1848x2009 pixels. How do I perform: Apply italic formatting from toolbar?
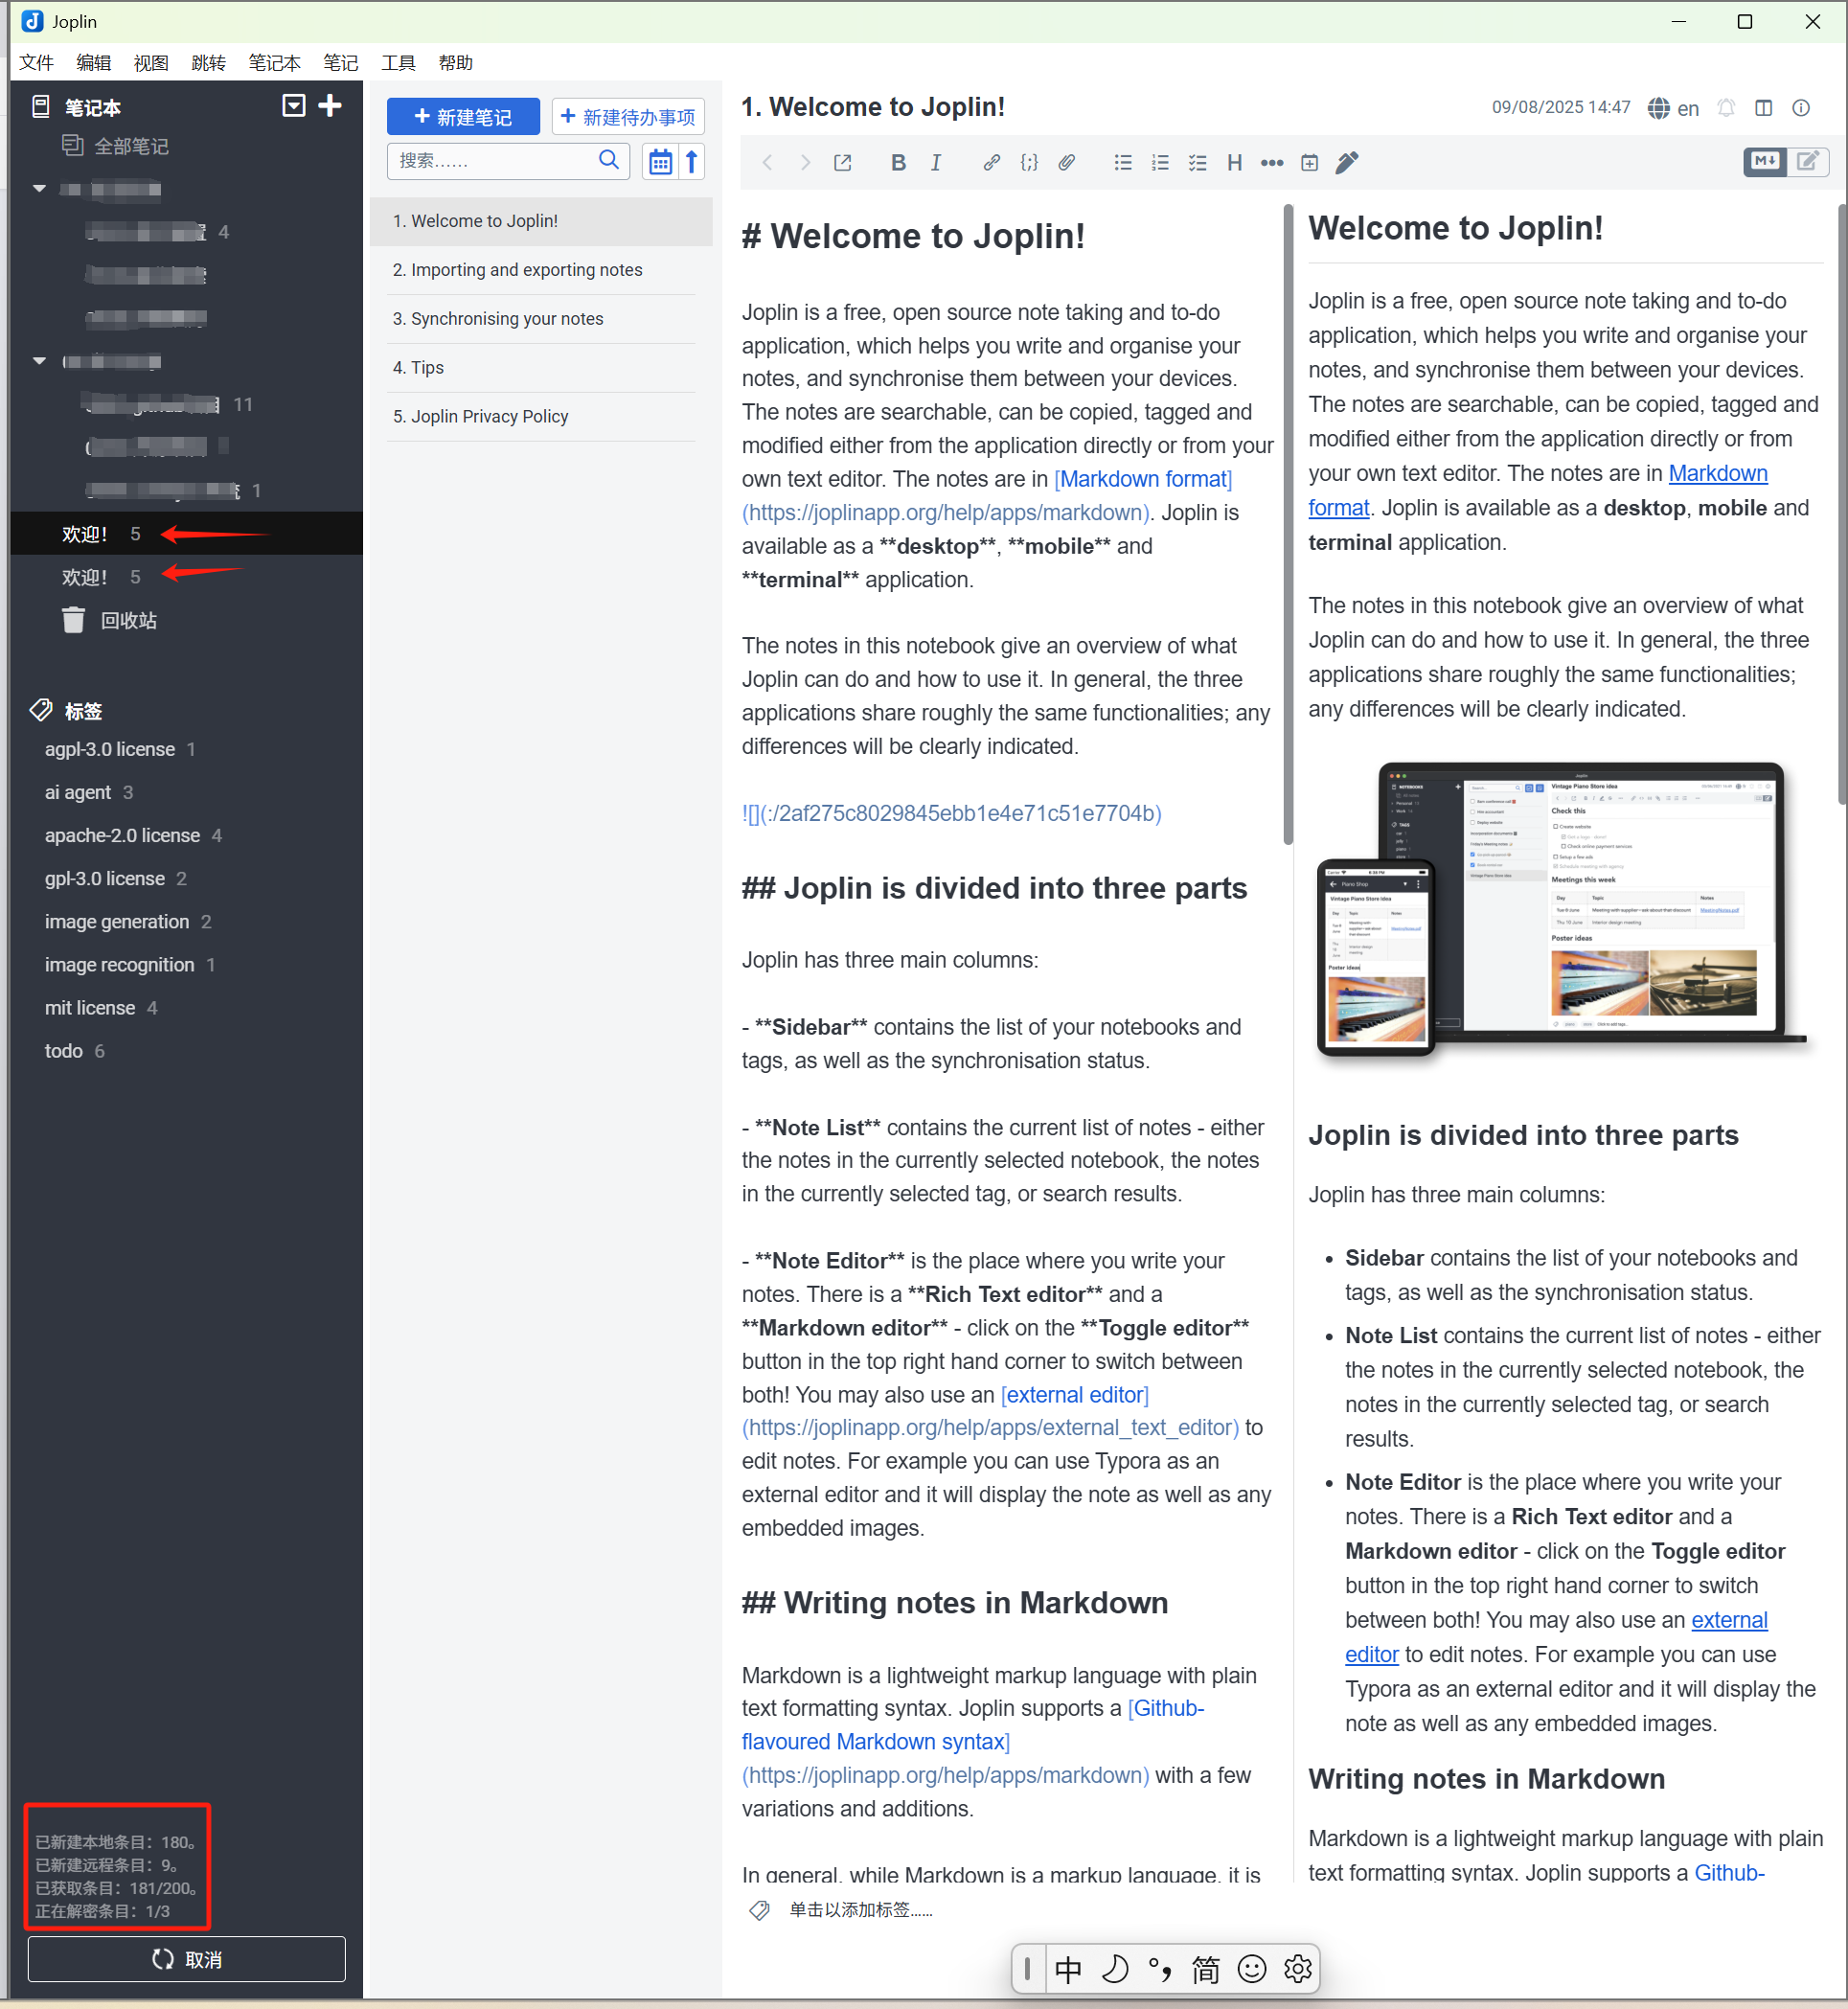pos(936,163)
